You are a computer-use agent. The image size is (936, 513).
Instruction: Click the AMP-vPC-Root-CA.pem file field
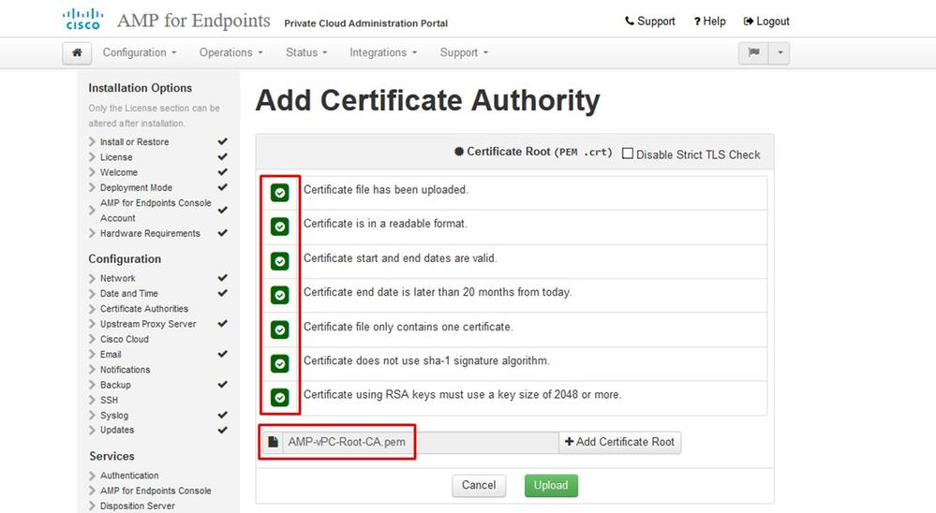tap(421, 442)
